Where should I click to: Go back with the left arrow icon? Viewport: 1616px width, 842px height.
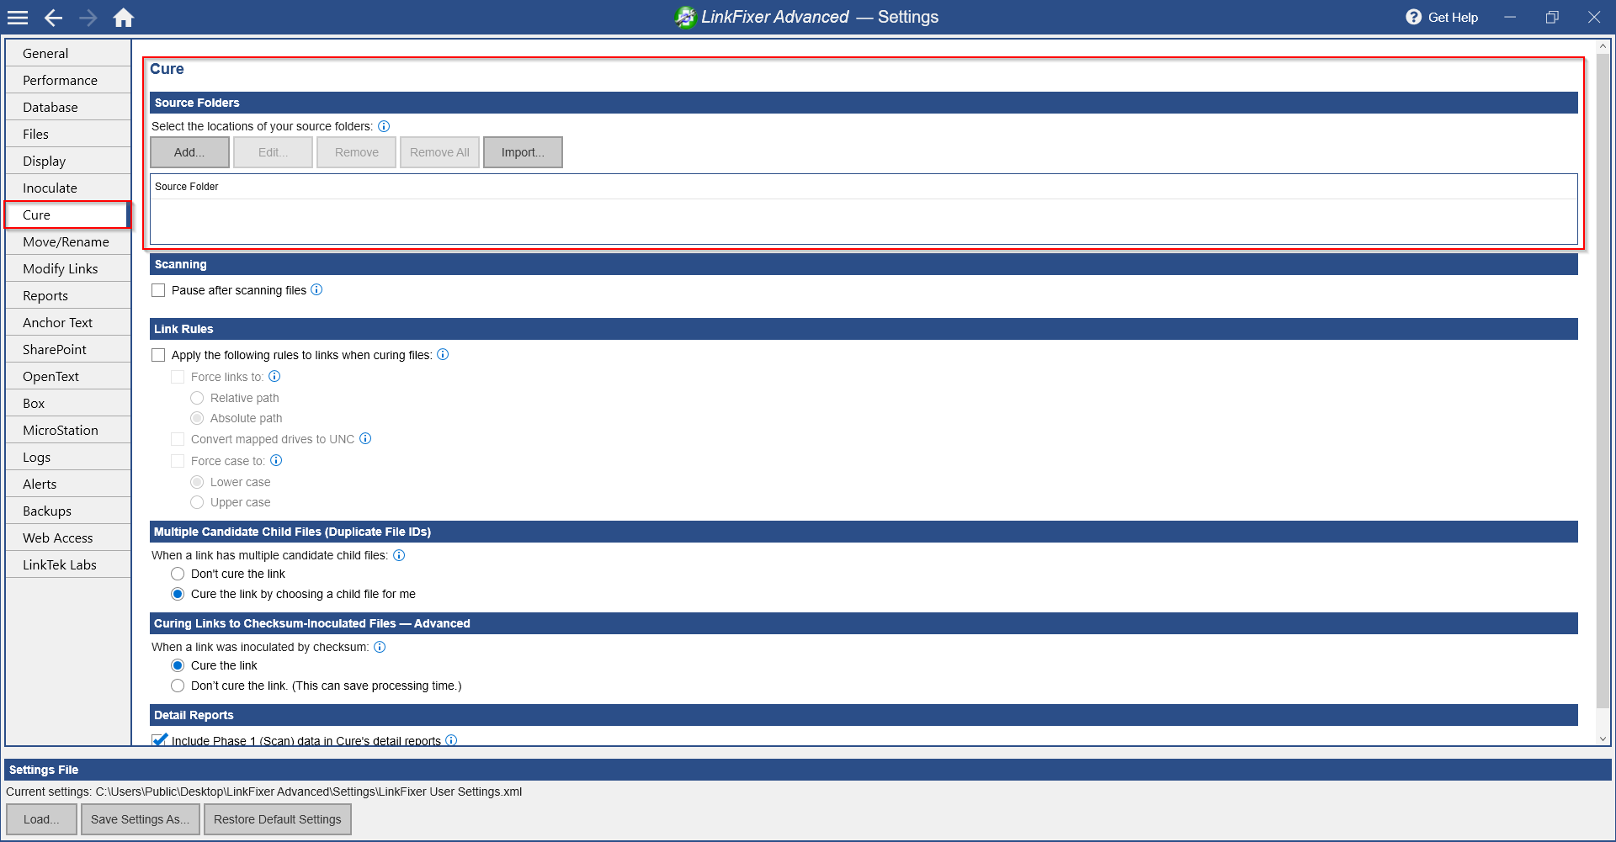click(x=53, y=18)
